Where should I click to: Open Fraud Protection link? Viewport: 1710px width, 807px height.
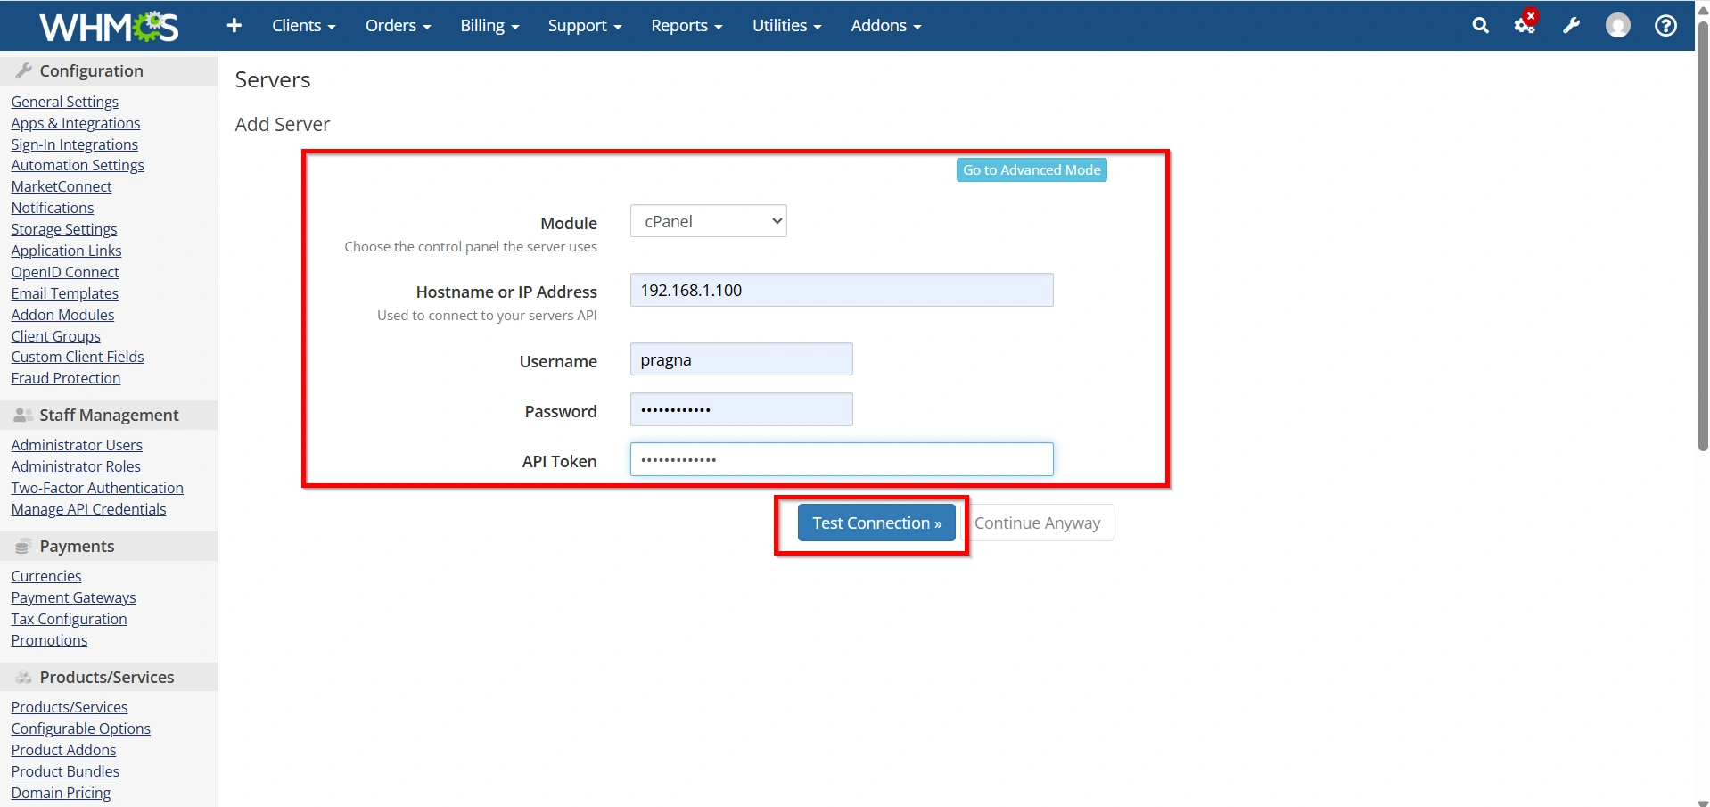tap(66, 378)
